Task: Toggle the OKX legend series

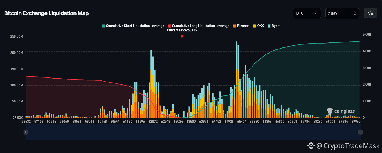Action: pyautogui.click(x=258, y=26)
